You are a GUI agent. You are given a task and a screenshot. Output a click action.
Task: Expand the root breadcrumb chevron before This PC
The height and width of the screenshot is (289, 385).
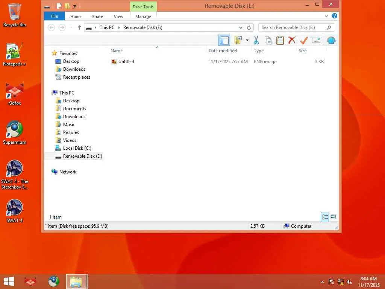[95, 27]
